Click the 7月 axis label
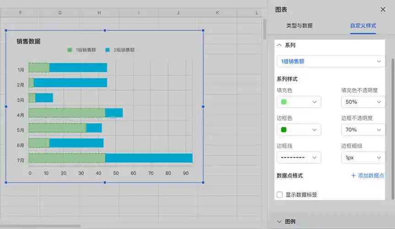 click(21, 160)
